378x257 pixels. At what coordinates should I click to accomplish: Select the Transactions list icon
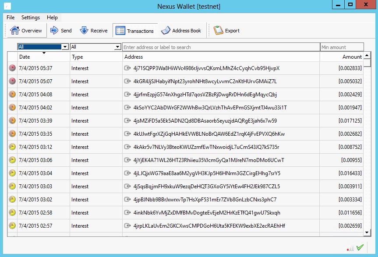(x=120, y=31)
